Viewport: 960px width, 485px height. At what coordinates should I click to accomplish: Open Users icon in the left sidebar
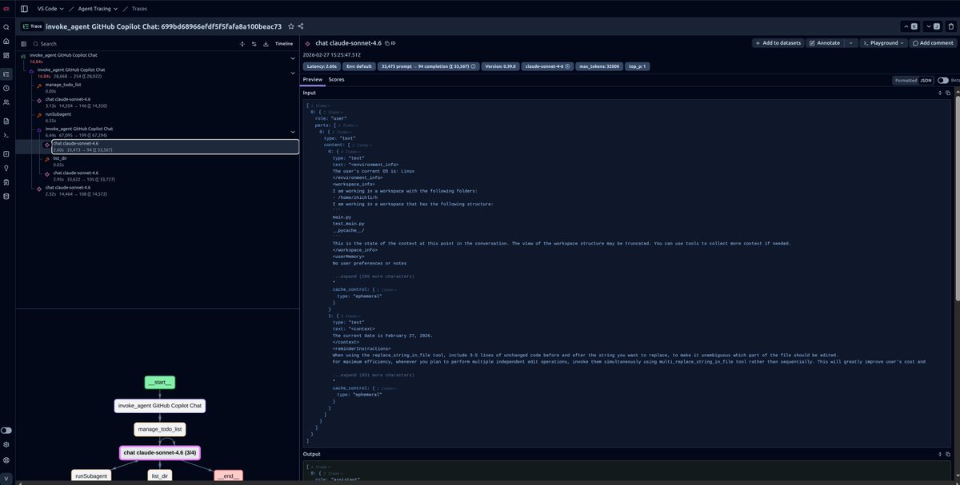pos(6,102)
